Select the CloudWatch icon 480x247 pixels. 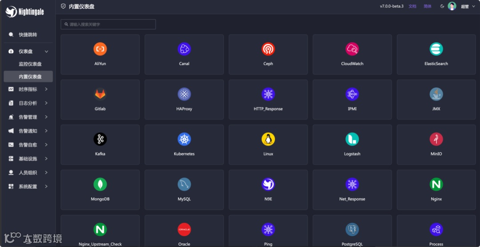352,49
